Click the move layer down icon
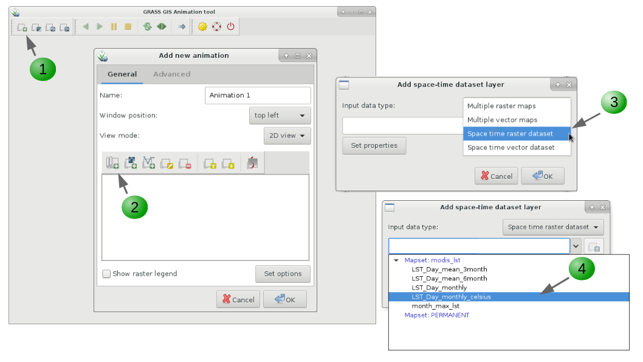The width and height of the screenshot is (643, 362). click(228, 164)
